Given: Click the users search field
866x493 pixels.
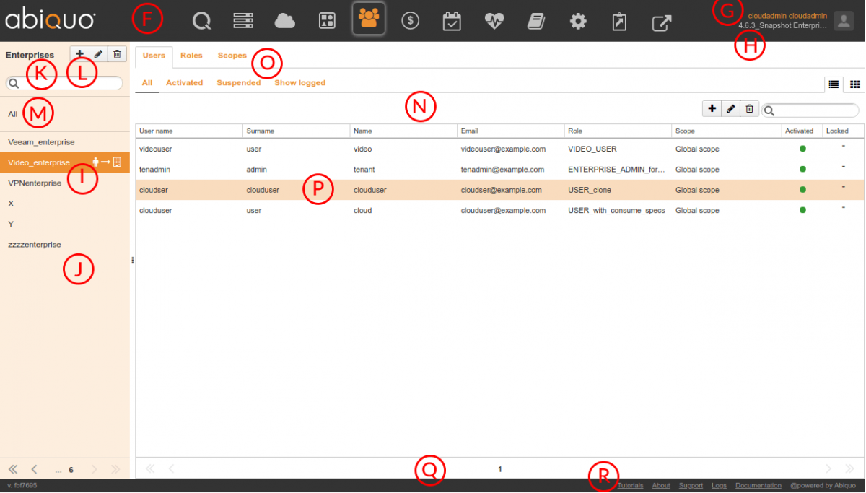Looking at the screenshot, I should click(810, 110).
